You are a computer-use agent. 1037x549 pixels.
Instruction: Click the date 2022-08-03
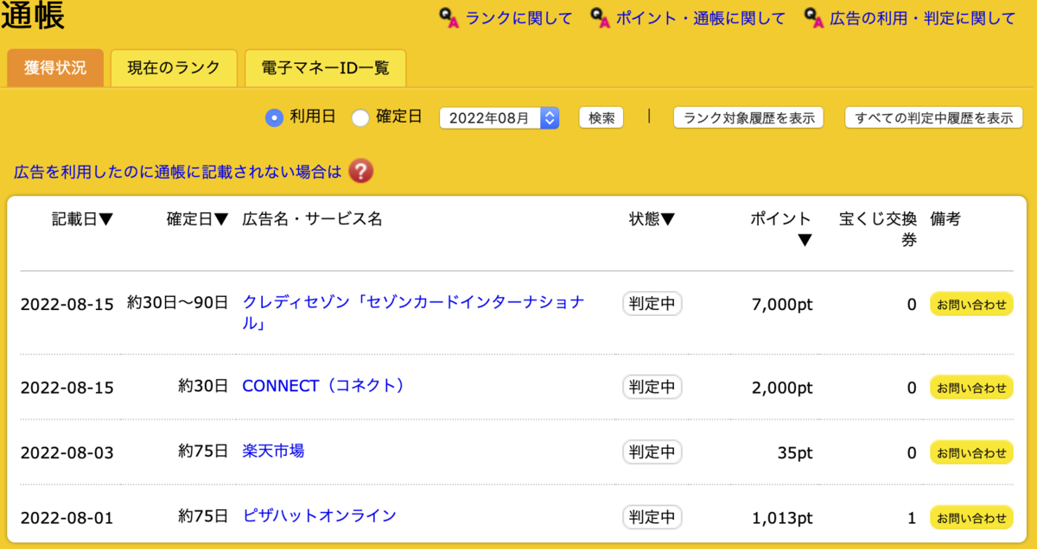coord(67,453)
